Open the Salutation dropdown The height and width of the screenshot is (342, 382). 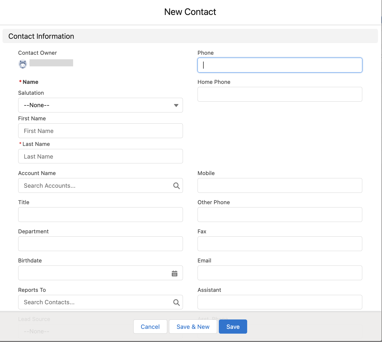point(100,105)
